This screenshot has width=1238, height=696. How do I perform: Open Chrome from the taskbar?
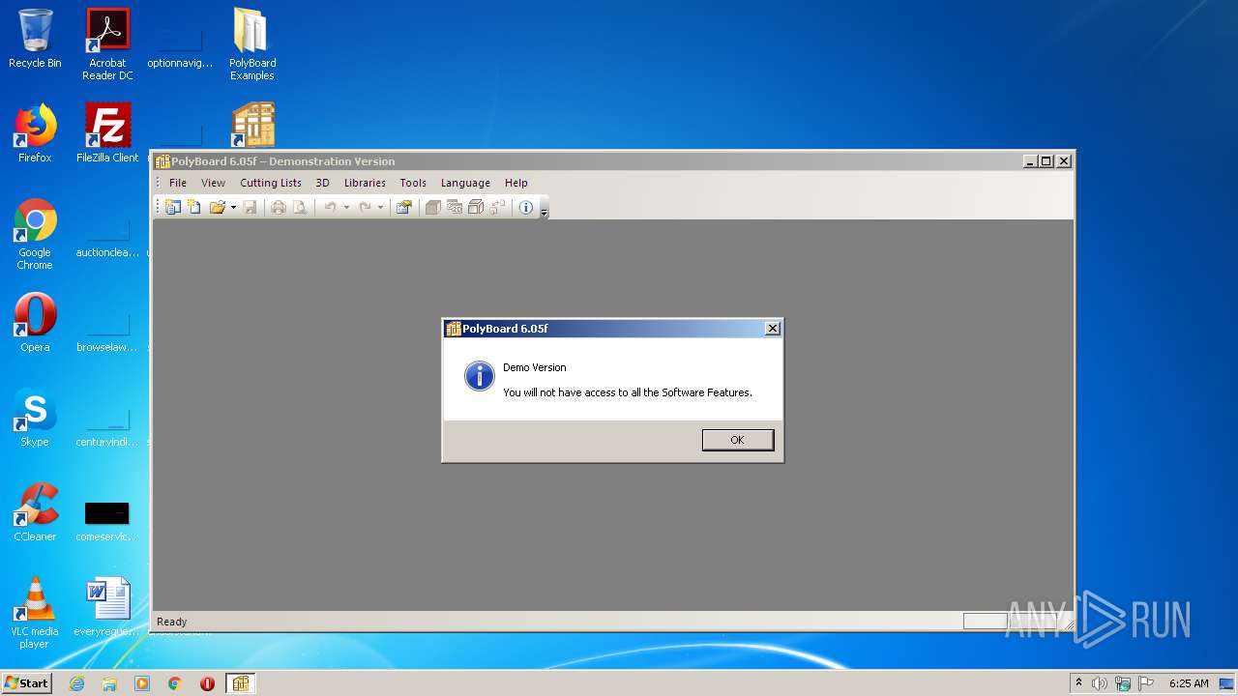pyautogui.click(x=175, y=683)
